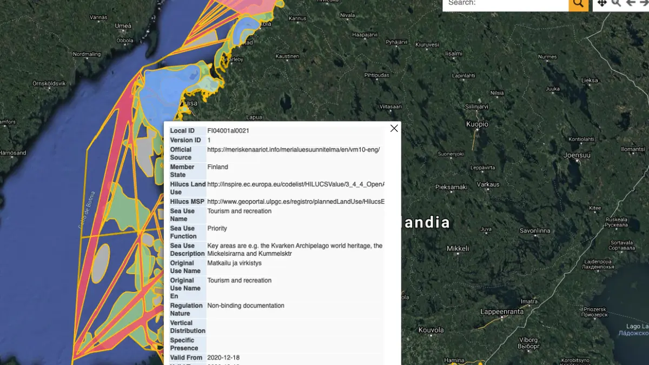Screen dimensions: 649x365
Task: Click the Joensuu city label on map
Action: (577, 155)
